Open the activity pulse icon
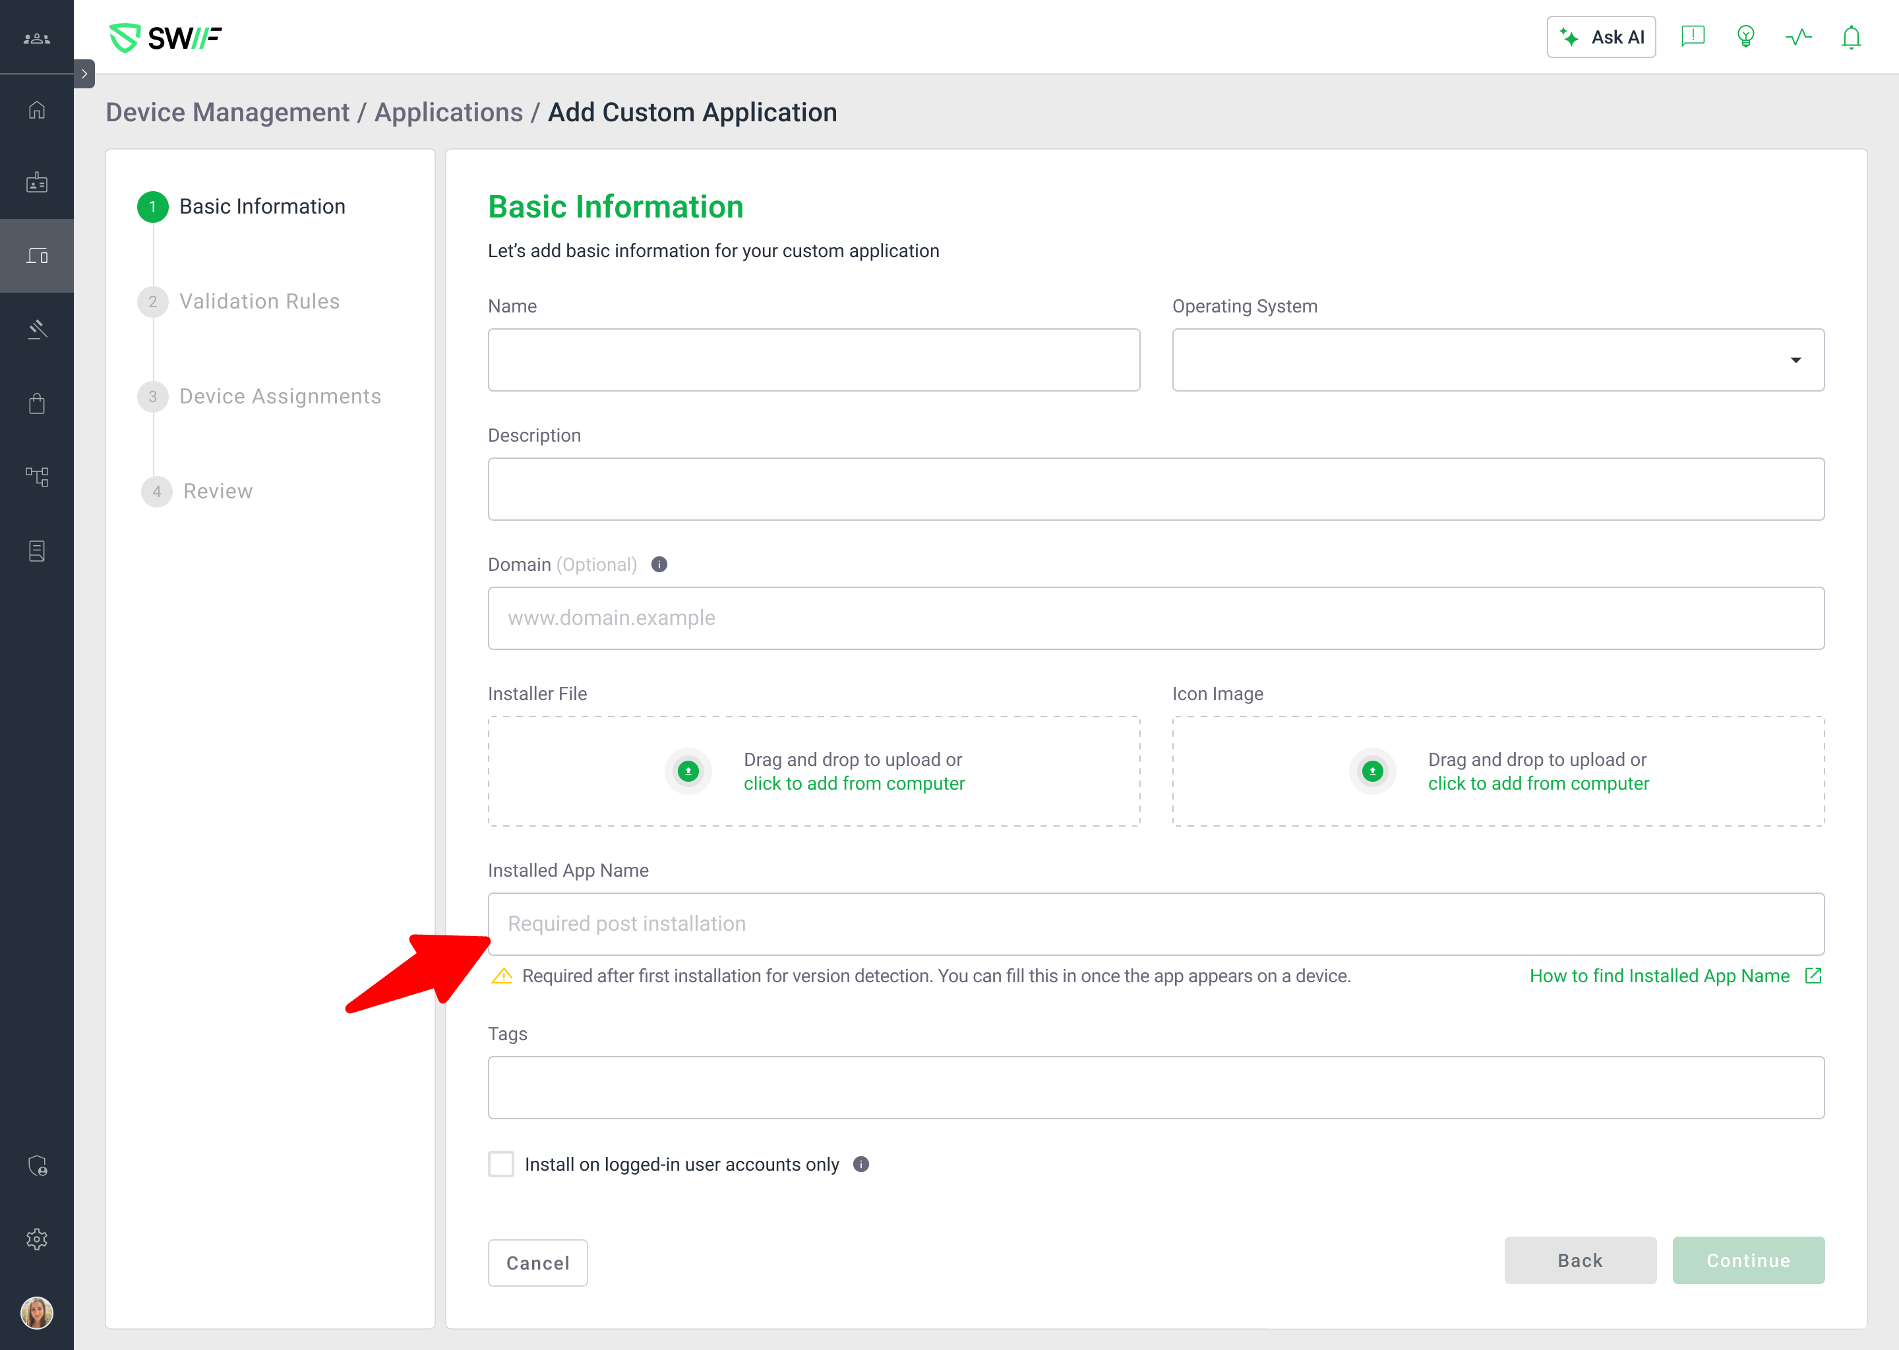 coord(1797,38)
